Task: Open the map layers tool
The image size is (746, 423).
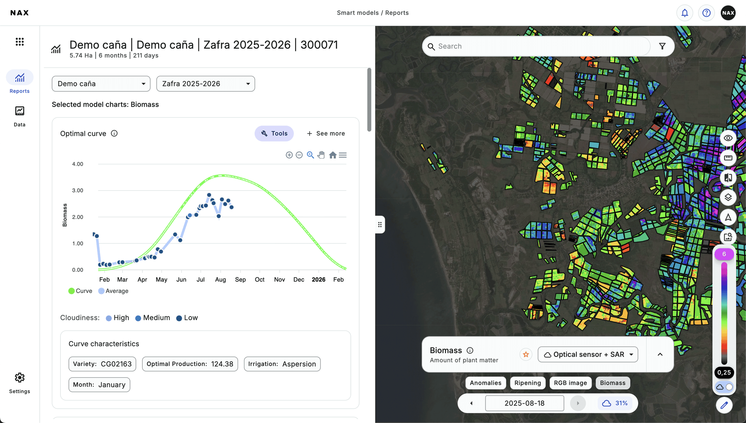Action: [728, 197]
